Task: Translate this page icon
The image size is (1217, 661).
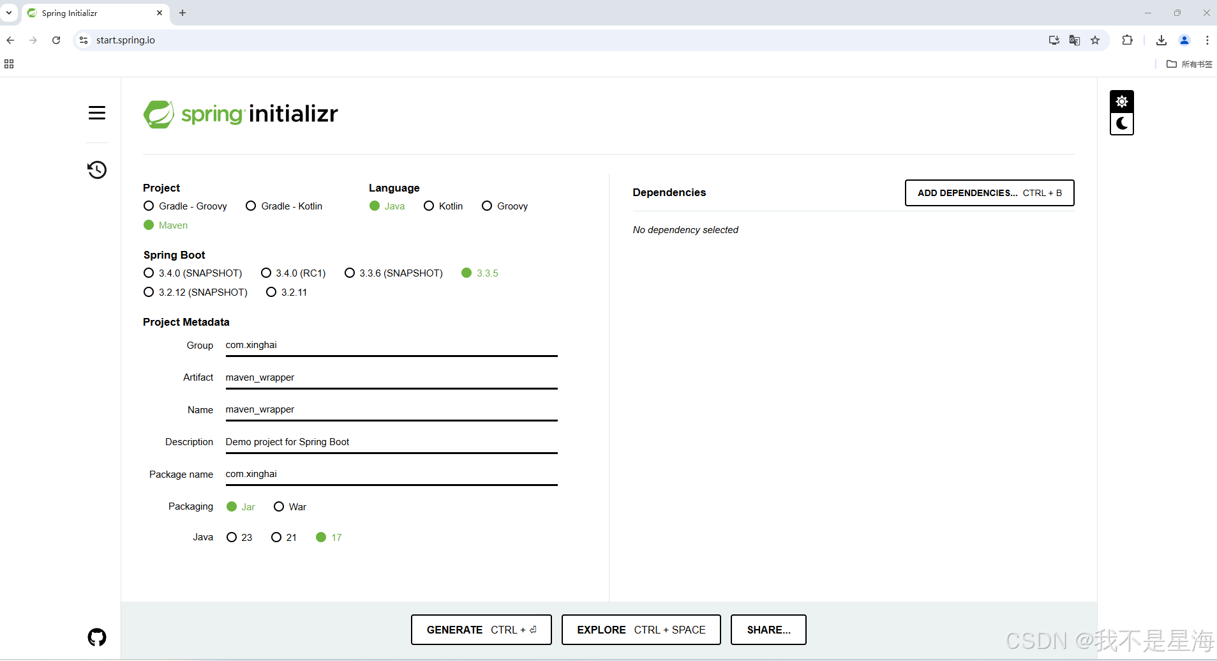Action: coord(1075,40)
